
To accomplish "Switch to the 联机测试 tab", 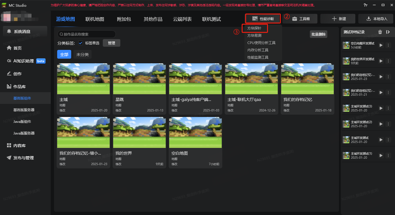I will [212, 19].
